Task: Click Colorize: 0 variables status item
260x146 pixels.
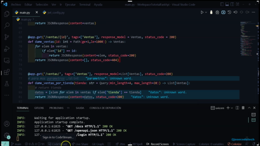Action: [x=211, y=144]
